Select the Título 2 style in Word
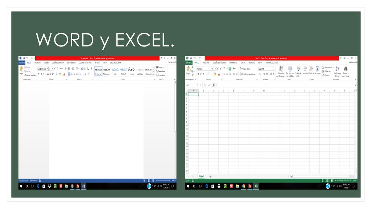Viewport: 372px width, 209px height. (124, 71)
